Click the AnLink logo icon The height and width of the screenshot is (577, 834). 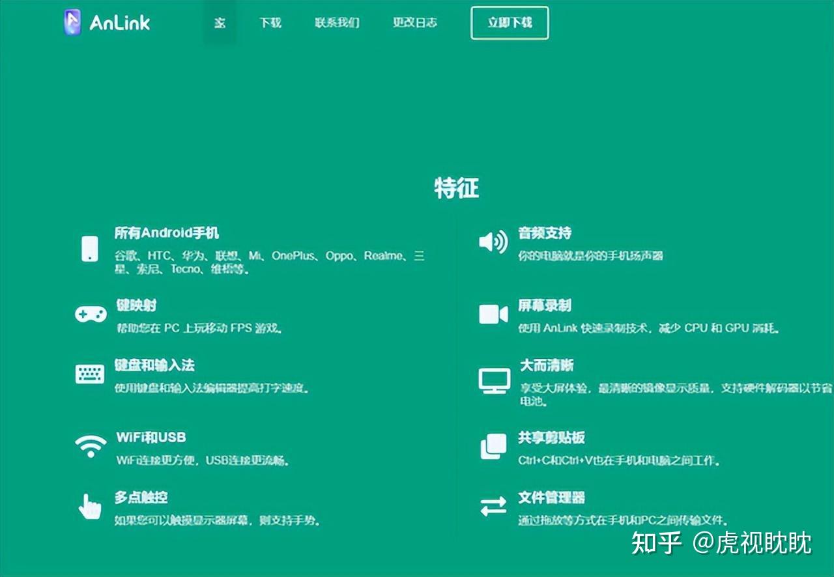[72, 22]
